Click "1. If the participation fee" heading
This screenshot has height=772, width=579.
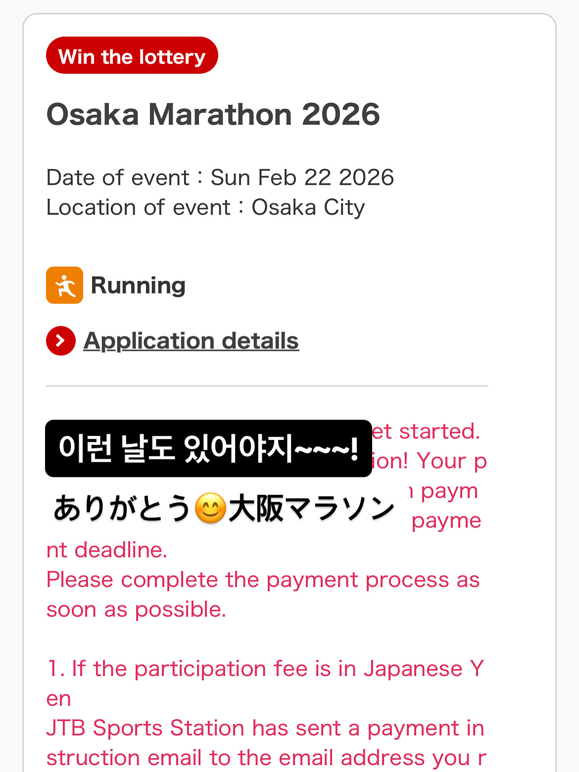[265, 669]
